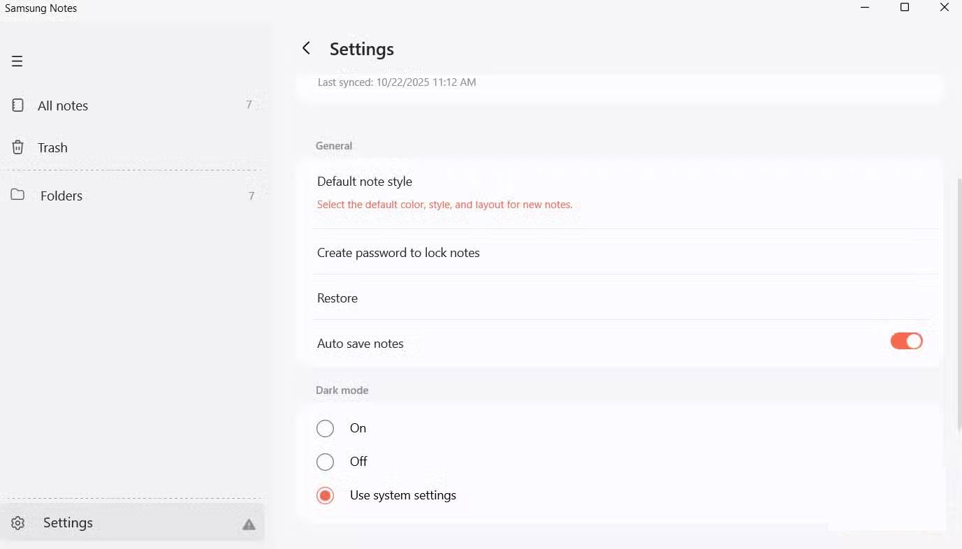Maximize the Samsung Notes window

pyautogui.click(x=904, y=8)
